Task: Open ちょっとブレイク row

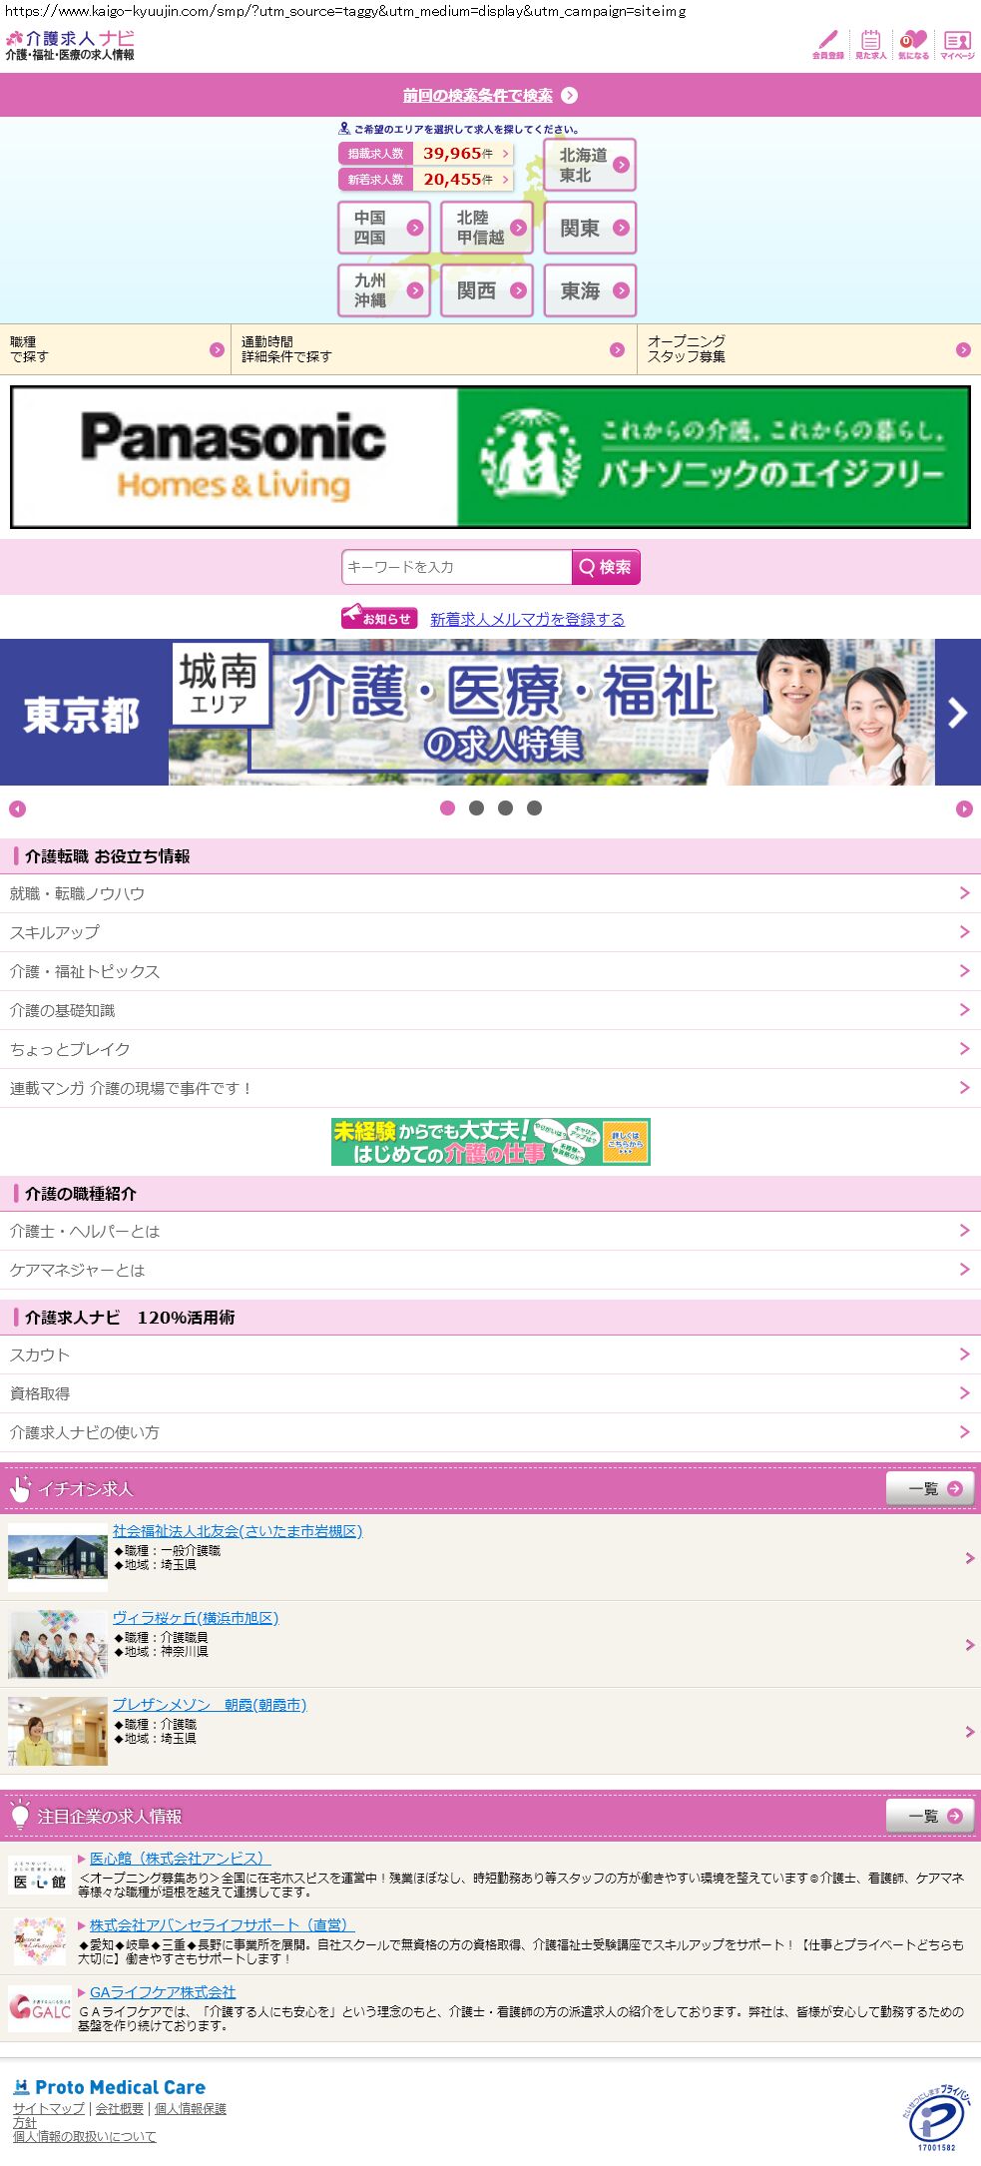Action: [x=490, y=1049]
